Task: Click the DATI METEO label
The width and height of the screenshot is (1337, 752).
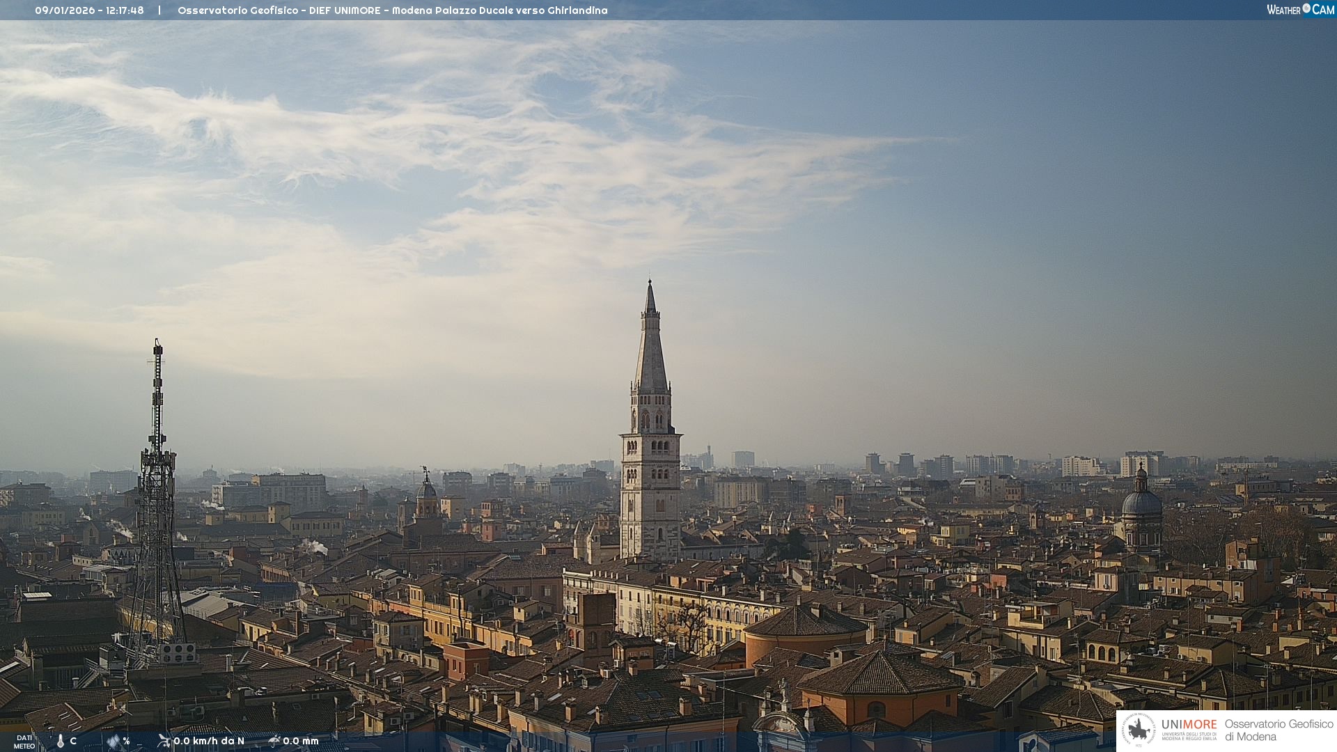Action: (x=24, y=742)
